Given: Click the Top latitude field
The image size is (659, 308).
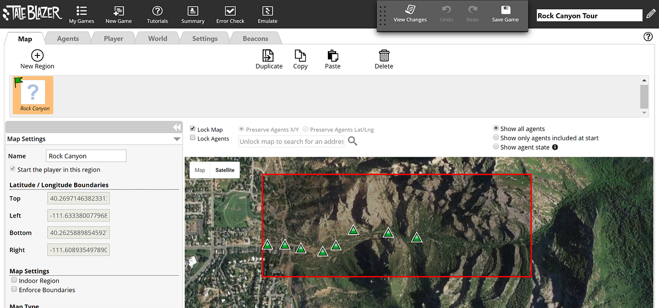Looking at the screenshot, I should [79, 198].
